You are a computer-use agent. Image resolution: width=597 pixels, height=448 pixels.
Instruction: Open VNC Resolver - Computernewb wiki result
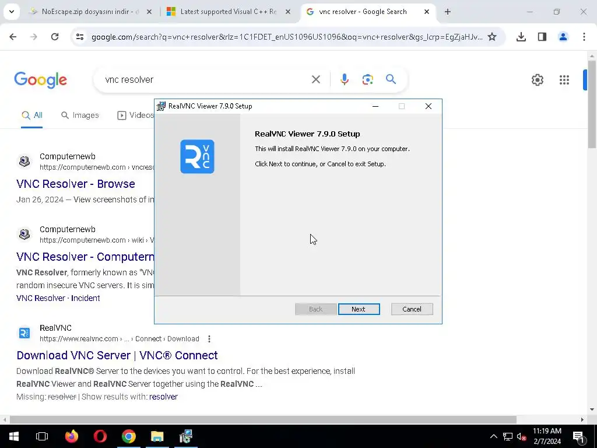pyautogui.click(x=85, y=257)
